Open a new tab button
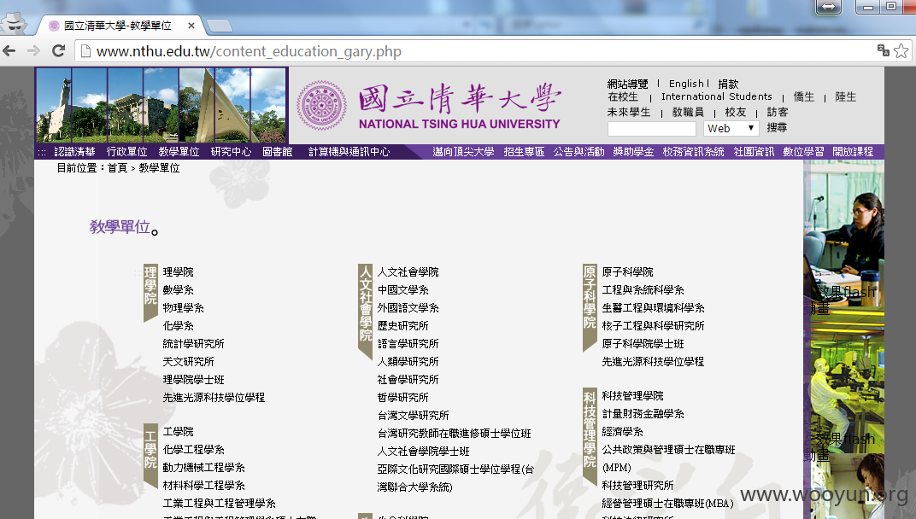 [x=220, y=26]
